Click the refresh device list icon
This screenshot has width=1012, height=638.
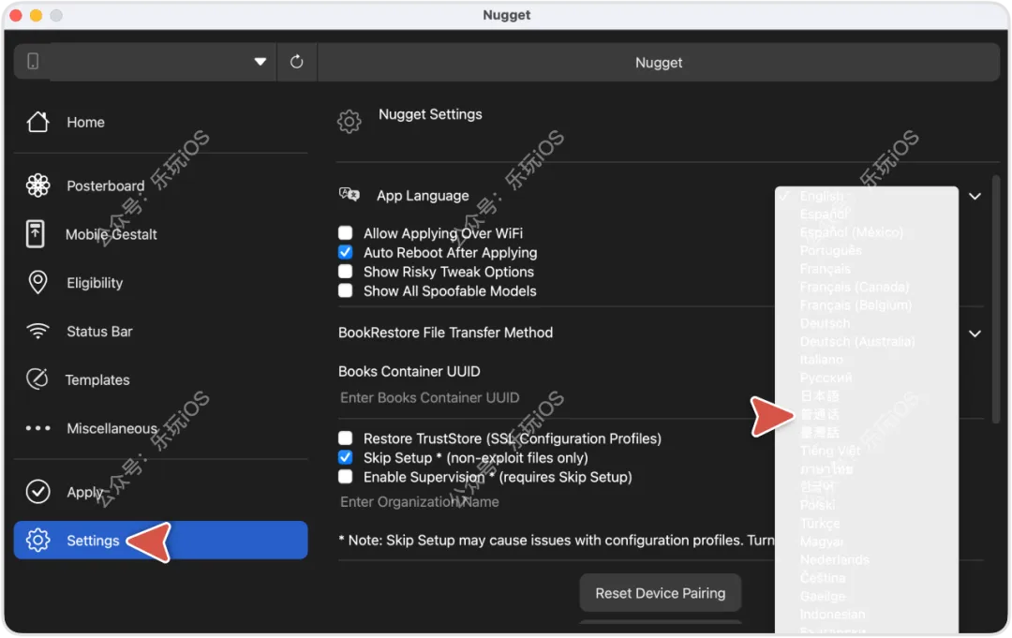pos(296,62)
